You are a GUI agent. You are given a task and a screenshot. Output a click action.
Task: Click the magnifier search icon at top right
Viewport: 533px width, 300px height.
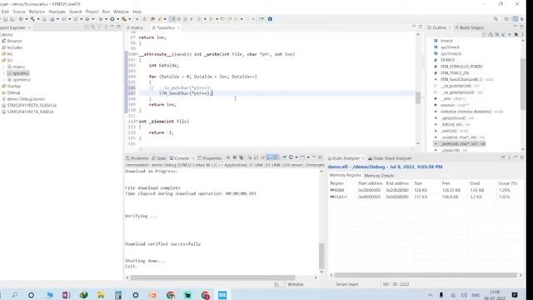(496, 19)
